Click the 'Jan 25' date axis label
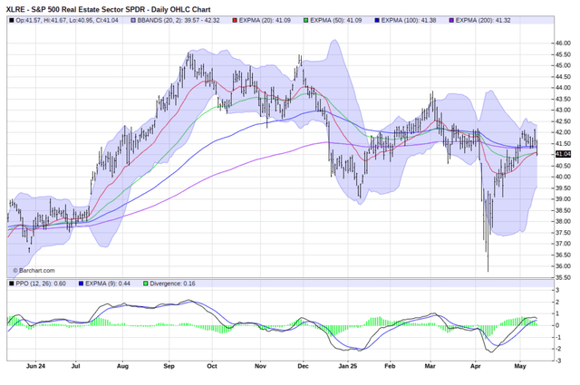 [348, 366]
